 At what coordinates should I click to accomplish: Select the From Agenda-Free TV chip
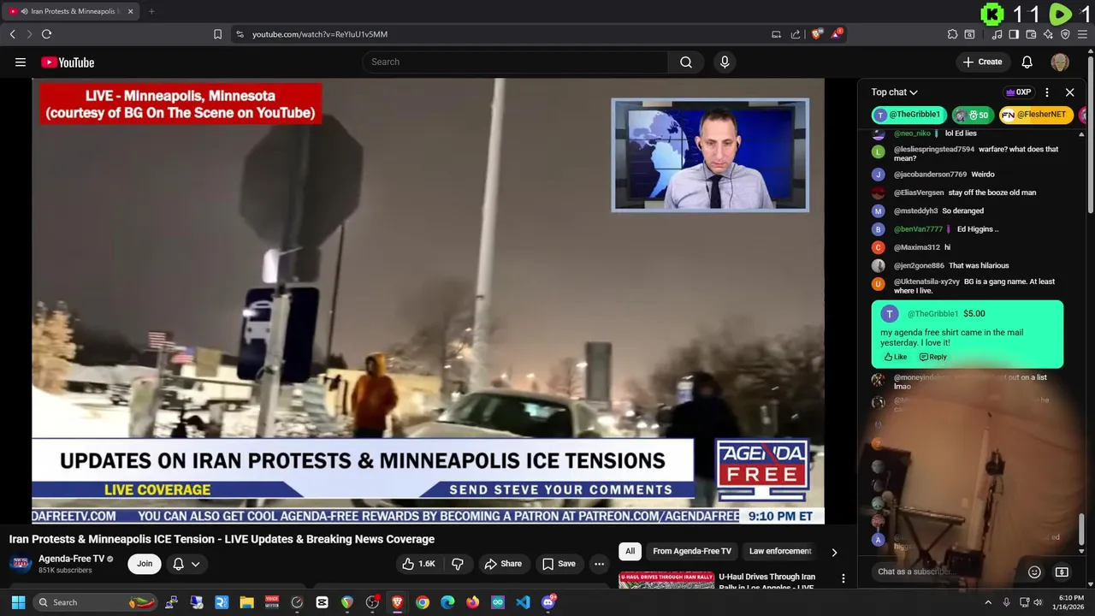point(692,551)
